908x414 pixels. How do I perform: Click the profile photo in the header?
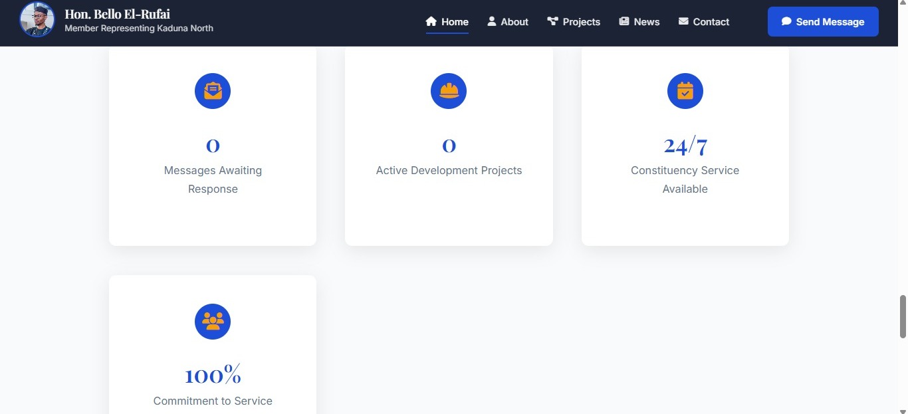pyautogui.click(x=37, y=19)
